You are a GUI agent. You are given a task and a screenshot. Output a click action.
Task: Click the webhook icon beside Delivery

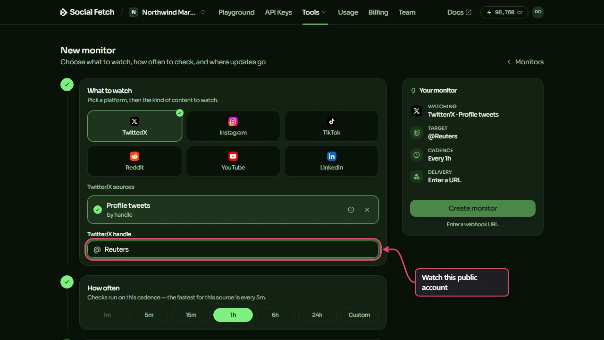point(417,177)
